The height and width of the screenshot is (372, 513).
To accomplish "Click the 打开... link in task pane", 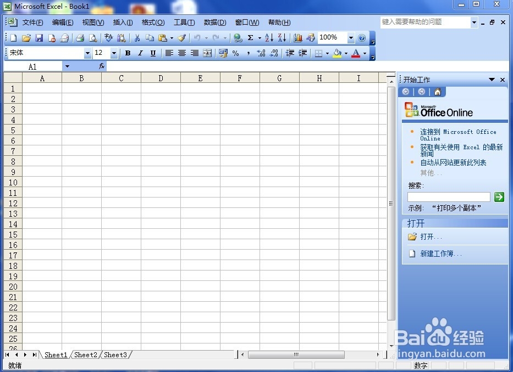I will [431, 236].
